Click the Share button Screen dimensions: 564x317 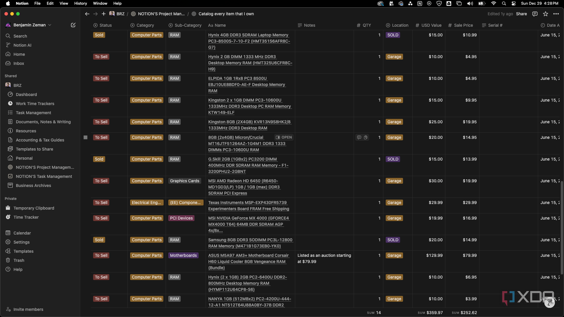point(521,14)
